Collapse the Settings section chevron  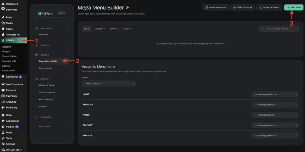pyautogui.click(x=68, y=79)
